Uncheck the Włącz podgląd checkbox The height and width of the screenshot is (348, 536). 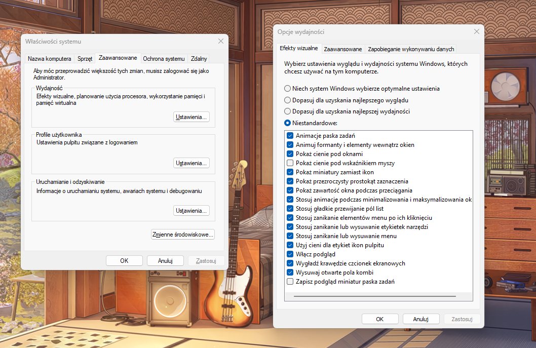(290, 254)
